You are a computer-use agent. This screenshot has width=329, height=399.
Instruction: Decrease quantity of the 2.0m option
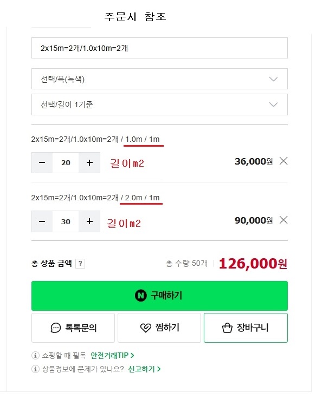pos(42,221)
